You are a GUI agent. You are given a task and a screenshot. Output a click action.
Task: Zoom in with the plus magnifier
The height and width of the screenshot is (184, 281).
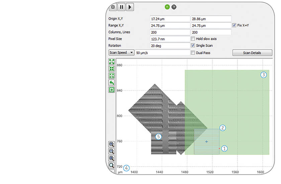pos(112,144)
